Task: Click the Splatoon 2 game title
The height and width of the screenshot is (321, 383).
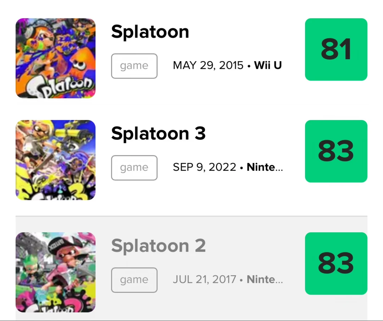Action: click(x=158, y=246)
